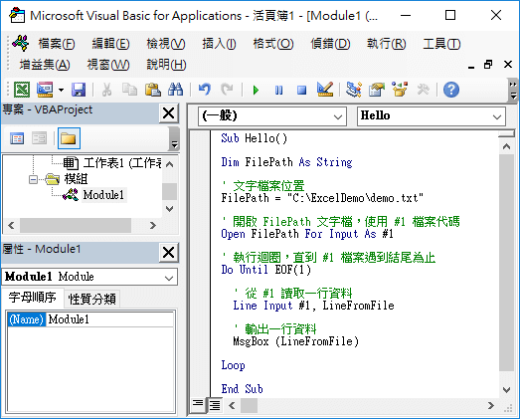Collapse the 模組 folder tree node
Screen dimensions: 520x419
33,179
